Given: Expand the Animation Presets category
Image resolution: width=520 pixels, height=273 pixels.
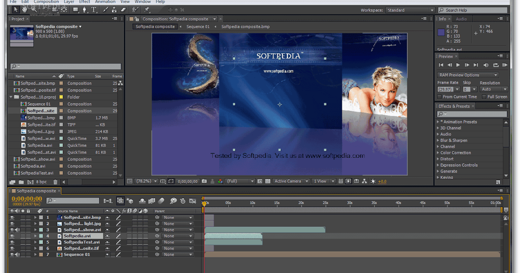Looking at the screenshot, I should click(438, 122).
